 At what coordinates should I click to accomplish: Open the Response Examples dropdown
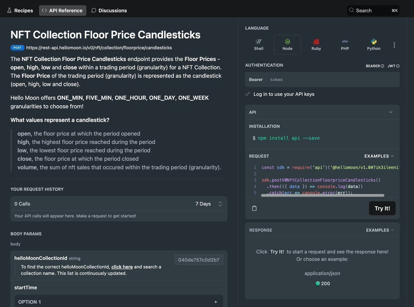pos(379,230)
